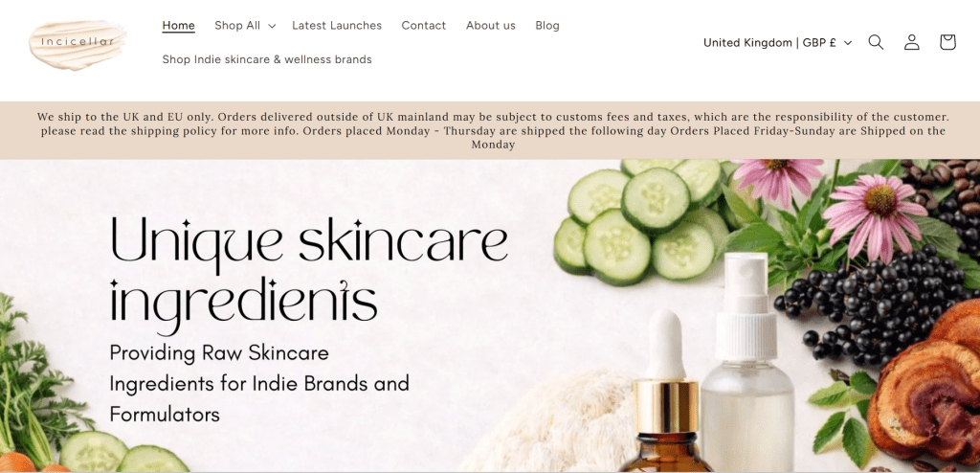Viewport: 980px width, 473px height.
Task: Expand the Shop All chevron arrow
Action: tap(272, 26)
